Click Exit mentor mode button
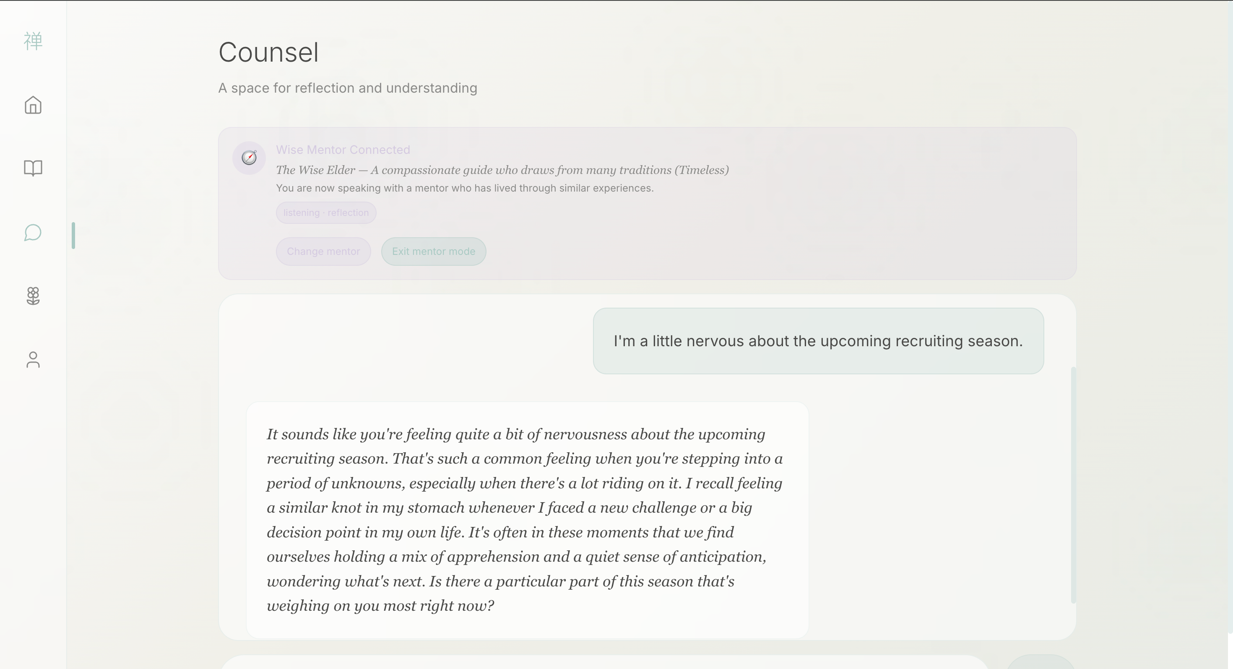 [x=433, y=251]
